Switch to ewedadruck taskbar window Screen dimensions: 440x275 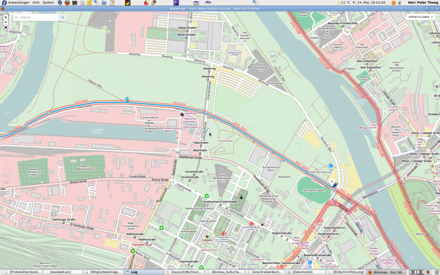(62, 272)
